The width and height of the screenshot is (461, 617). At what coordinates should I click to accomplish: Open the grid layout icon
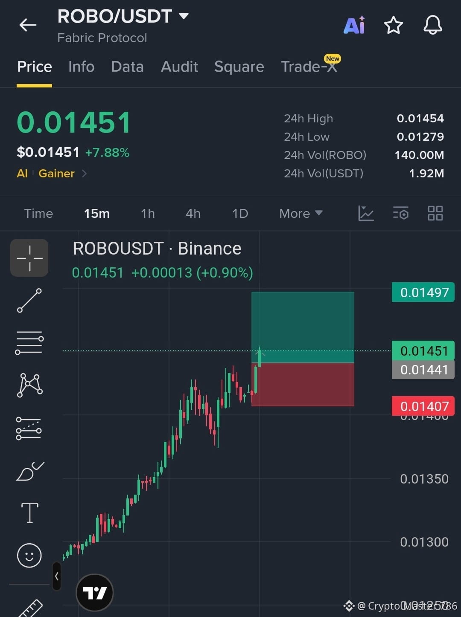[435, 213]
